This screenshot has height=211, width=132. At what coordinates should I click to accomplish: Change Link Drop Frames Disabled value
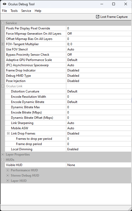(99, 133)
